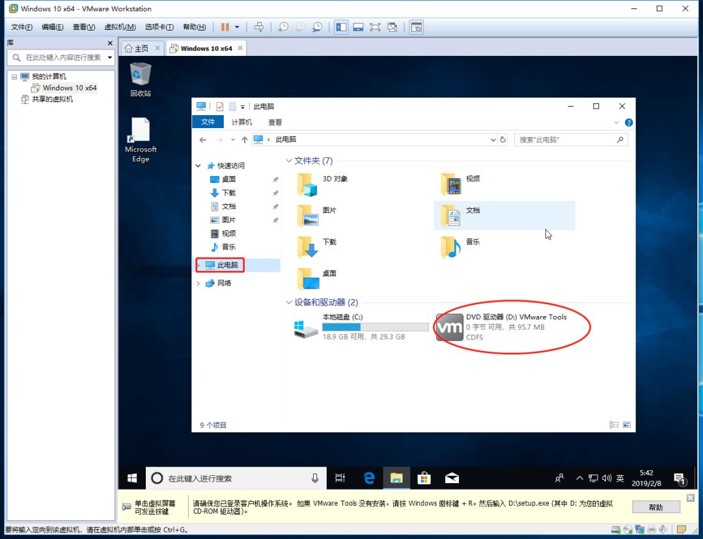Click the C: drive usage bar

[x=376, y=327]
